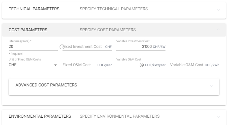Expand Environmental Parameters chevron arrow
This screenshot has width=232, height=125.
(x=218, y=117)
